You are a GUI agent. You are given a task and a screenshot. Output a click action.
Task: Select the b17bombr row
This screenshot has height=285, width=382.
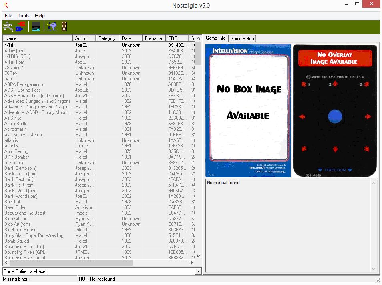point(99,163)
